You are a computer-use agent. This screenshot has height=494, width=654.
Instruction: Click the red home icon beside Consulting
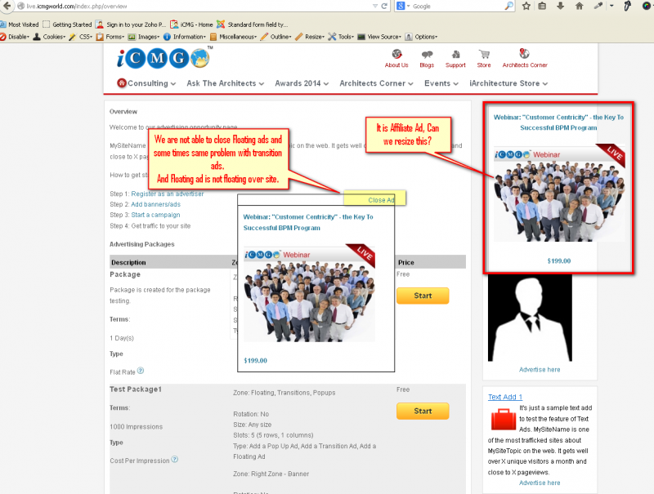tap(121, 83)
